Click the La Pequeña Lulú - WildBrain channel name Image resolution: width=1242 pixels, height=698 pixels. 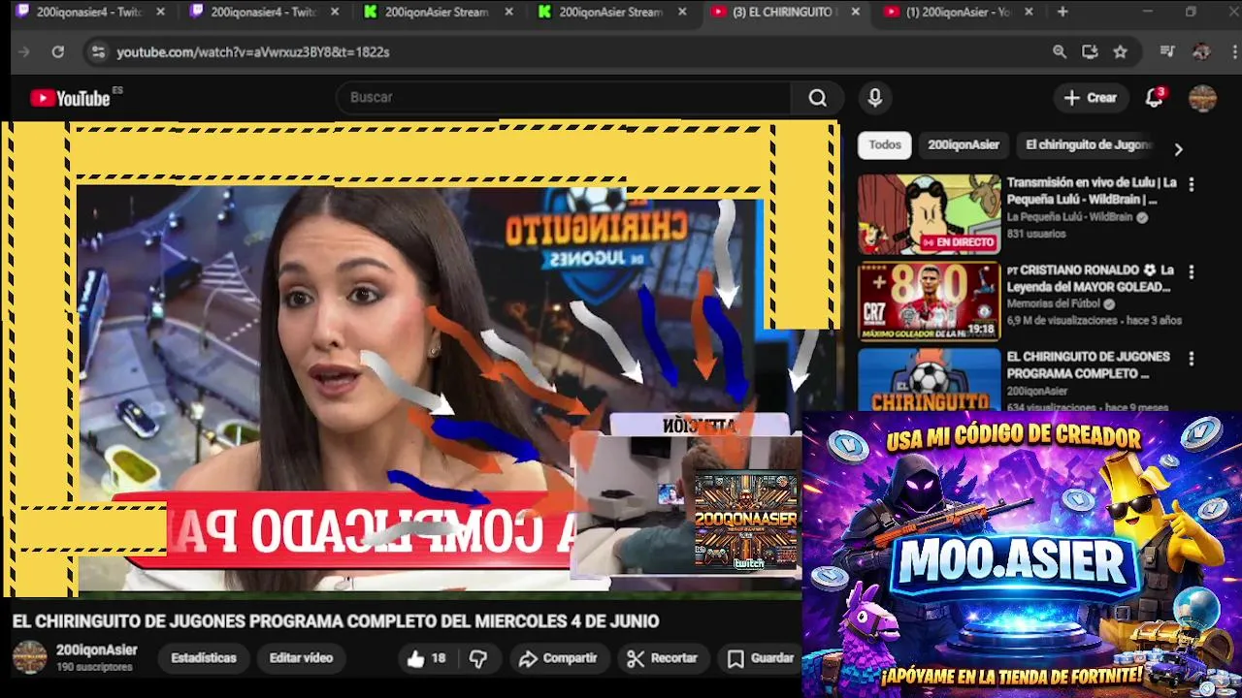tap(1069, 218)
